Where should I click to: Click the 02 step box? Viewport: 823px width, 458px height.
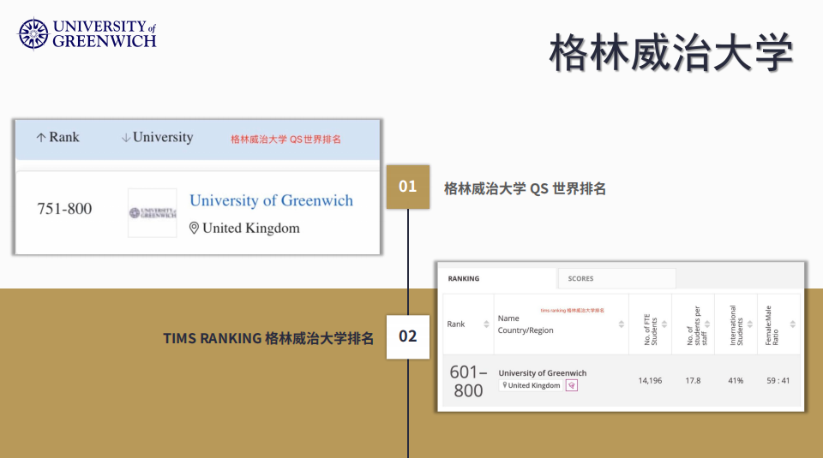click(x=408, y=336)
